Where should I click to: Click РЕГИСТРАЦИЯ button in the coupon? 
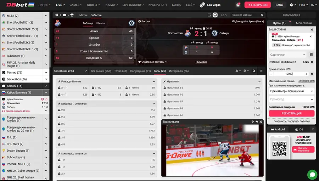point(292,113)
